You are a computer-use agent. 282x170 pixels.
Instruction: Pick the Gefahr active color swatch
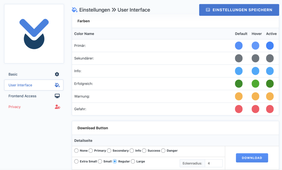click(270, 109)
